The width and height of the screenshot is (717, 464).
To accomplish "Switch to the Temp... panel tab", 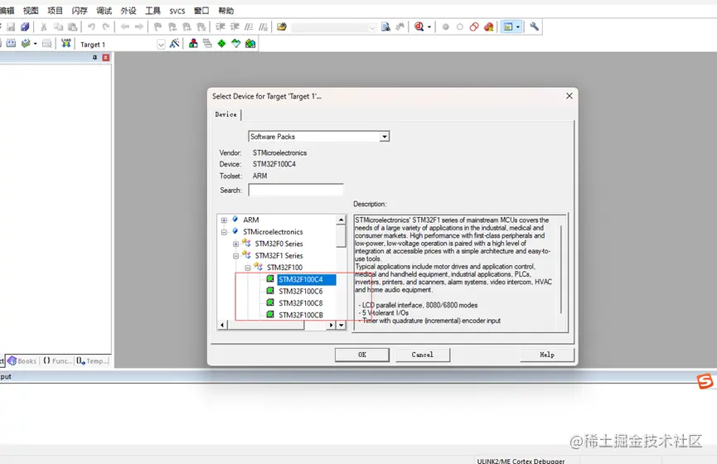I will coord(92,361).
